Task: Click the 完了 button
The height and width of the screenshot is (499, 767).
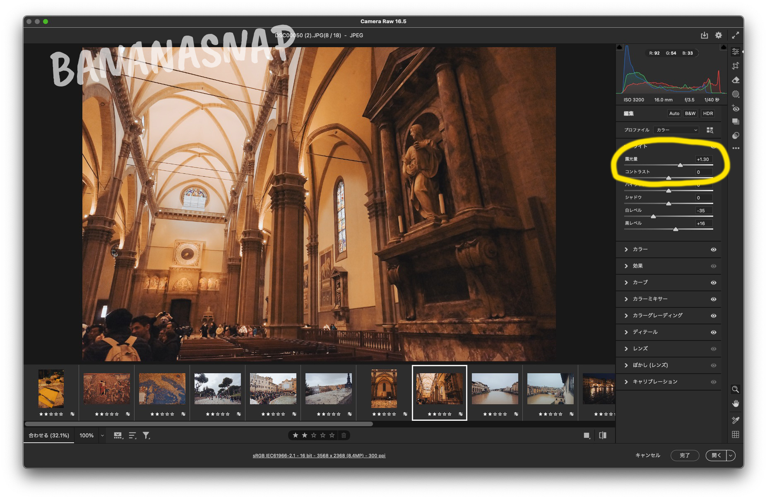Action: point(685,455)
